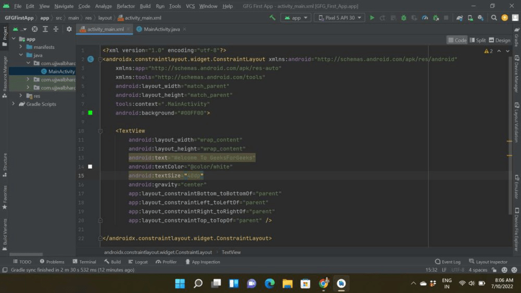
Task: Open File Explorer from the taskbar
Action: click(288, 284)
